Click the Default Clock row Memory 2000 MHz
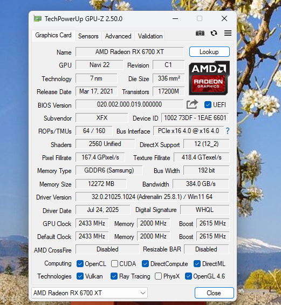 point(153,236)
